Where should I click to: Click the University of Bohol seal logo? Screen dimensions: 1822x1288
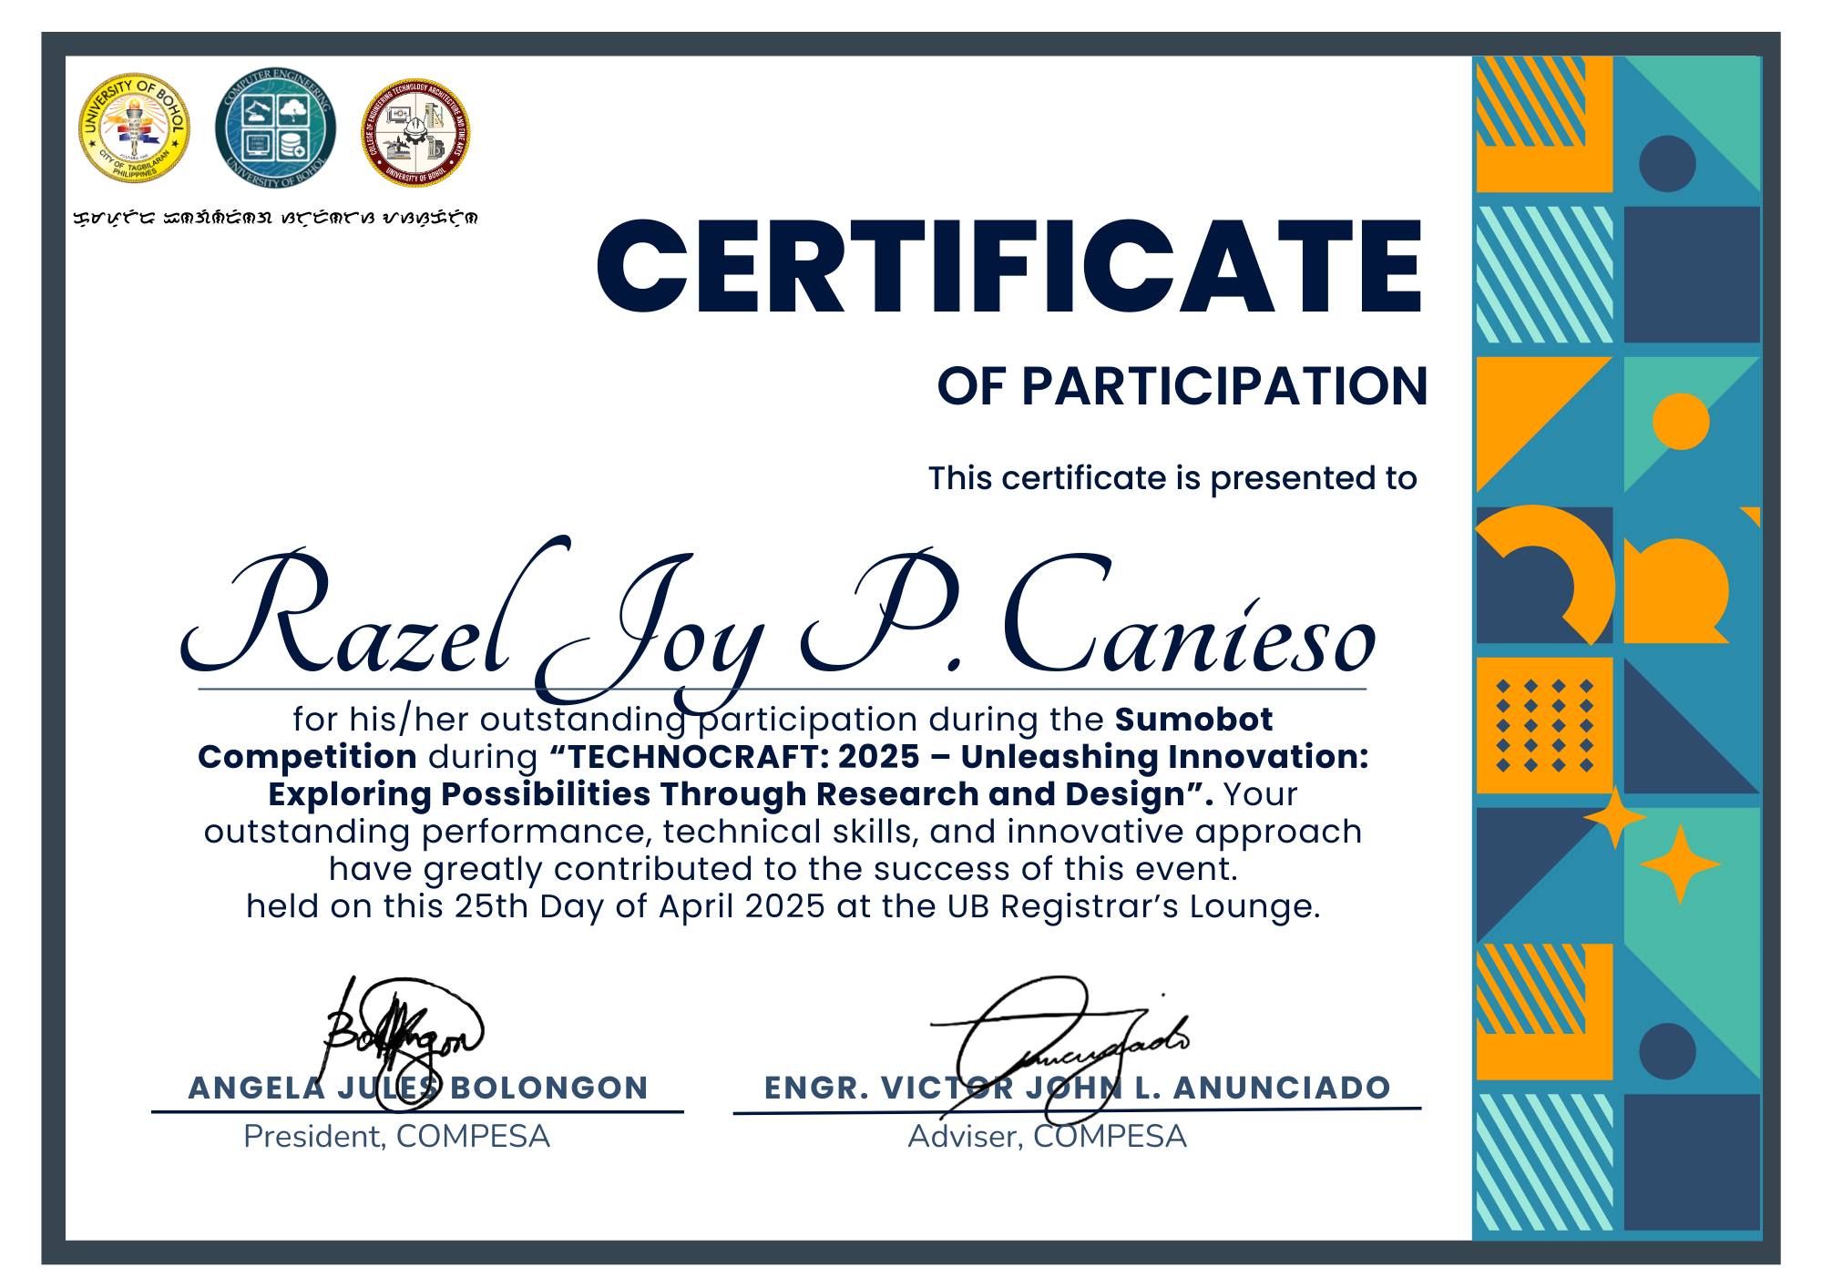coord(135,128)
